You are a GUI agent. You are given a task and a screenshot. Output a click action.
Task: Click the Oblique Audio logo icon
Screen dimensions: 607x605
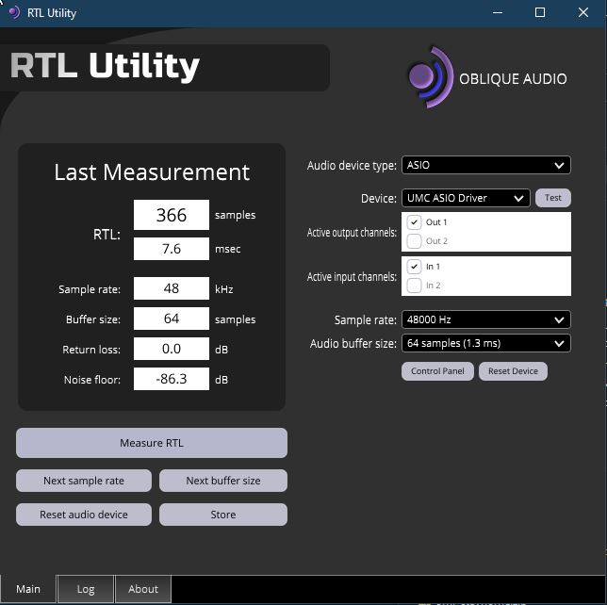tap(429, 77)
